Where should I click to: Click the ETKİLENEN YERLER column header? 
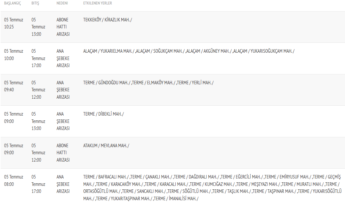pos(97,3)
